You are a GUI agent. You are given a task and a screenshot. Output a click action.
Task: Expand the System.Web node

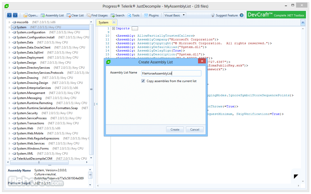(9, 128)
